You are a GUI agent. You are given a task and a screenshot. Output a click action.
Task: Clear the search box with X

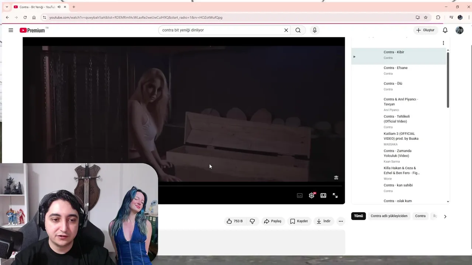click(286, 30)
